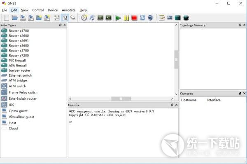Open the Edit menu
Viewport: 247px width, 164px height.
tap(14, 10)
